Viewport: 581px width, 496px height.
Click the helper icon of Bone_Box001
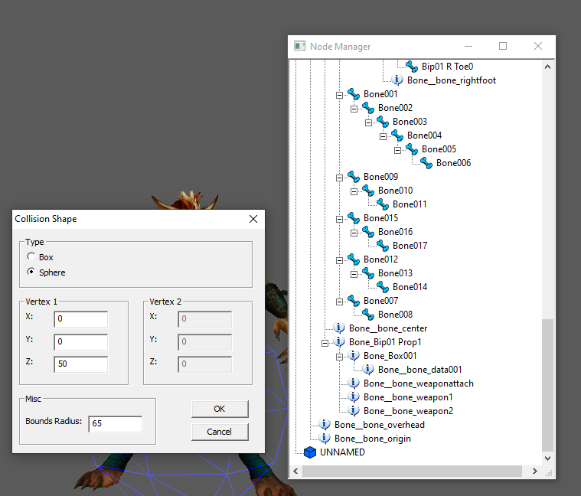pos(353,356)
